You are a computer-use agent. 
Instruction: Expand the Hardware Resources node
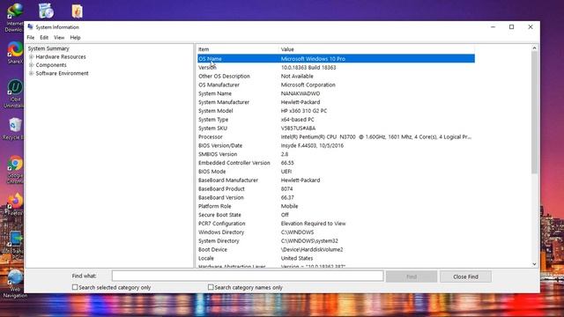point(32,56)
